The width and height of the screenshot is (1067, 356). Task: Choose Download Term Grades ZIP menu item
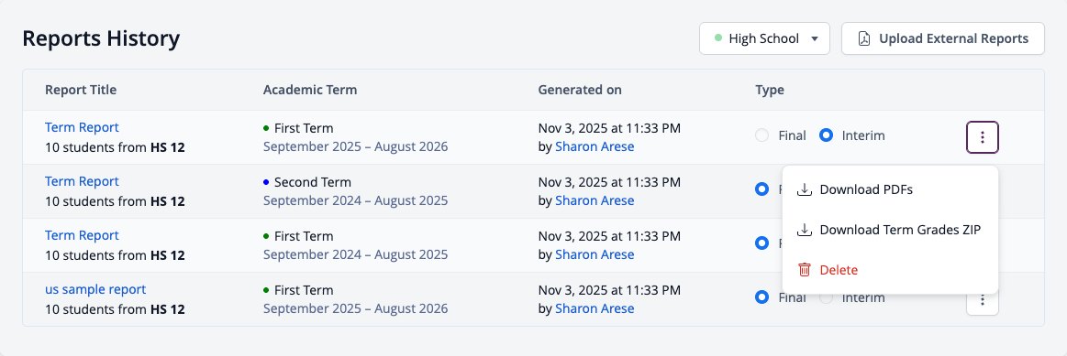pyautogui.click(x=890, y=230)
